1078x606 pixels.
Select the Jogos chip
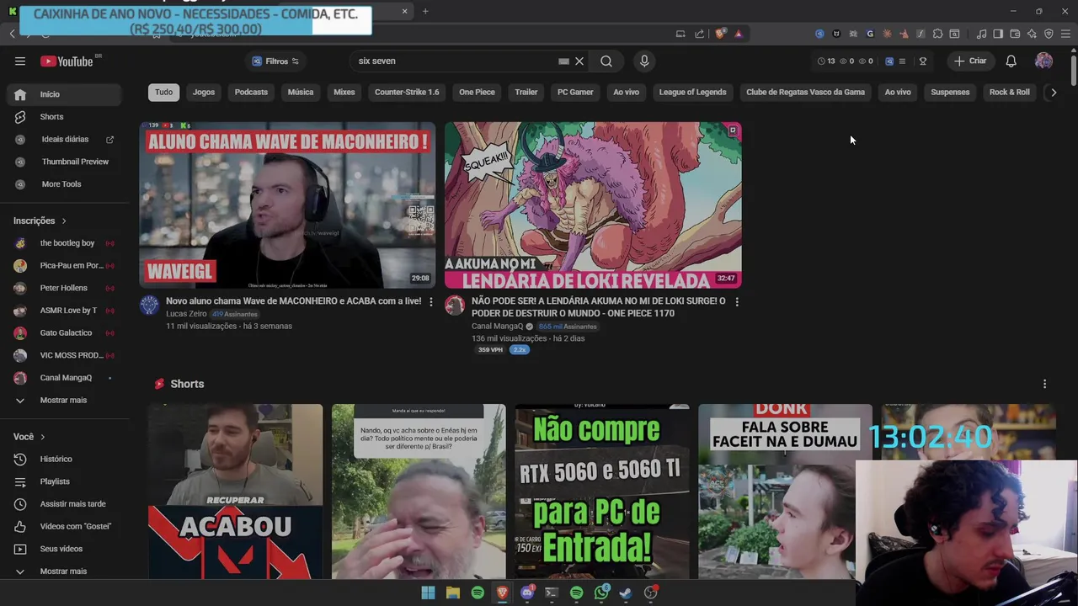coord(204,93)
